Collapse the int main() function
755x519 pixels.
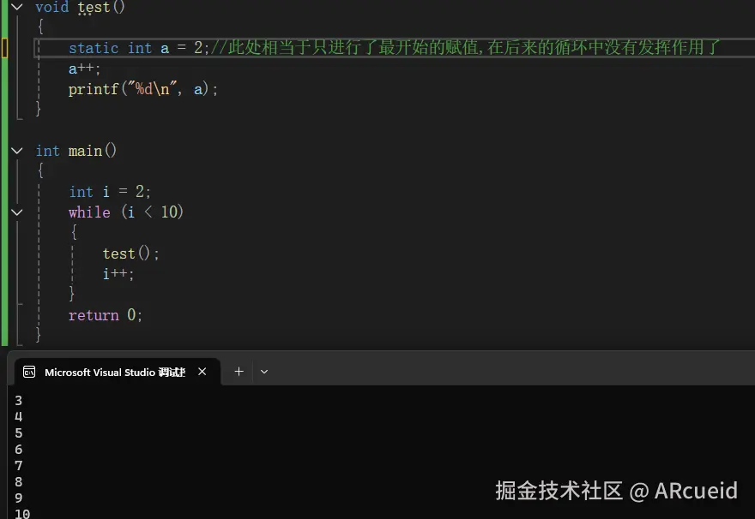(17, 151)
